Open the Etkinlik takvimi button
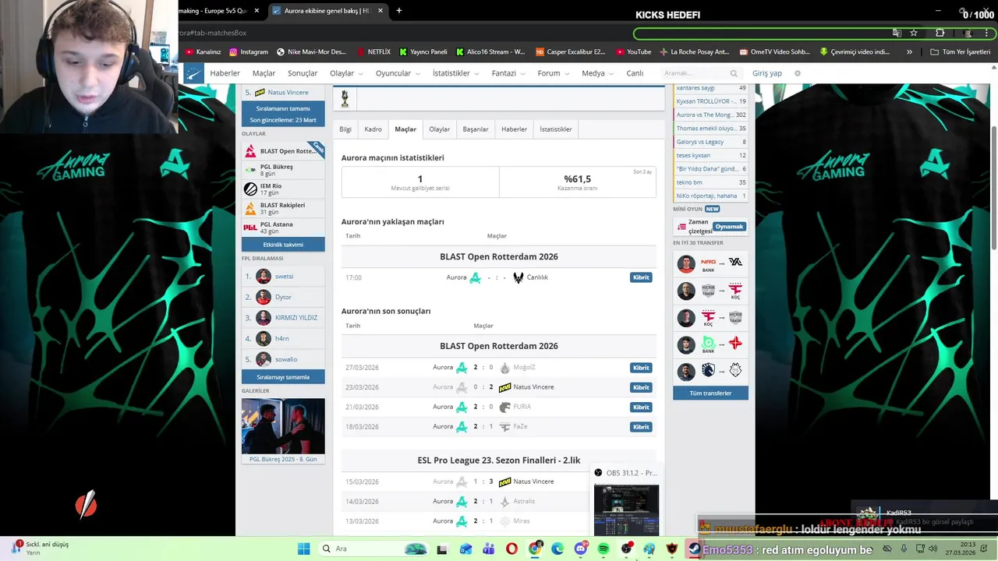 (x=283, y=245)
